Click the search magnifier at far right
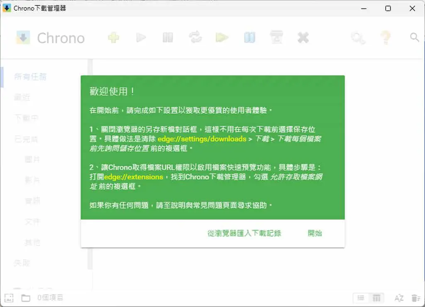The width and height of the screenshot is (425, 307). pos(415,37)
